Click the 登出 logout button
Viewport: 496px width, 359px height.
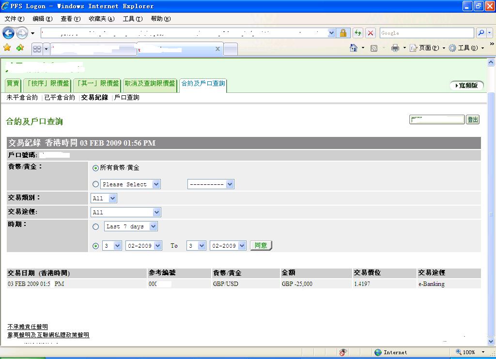coord(473,120)
